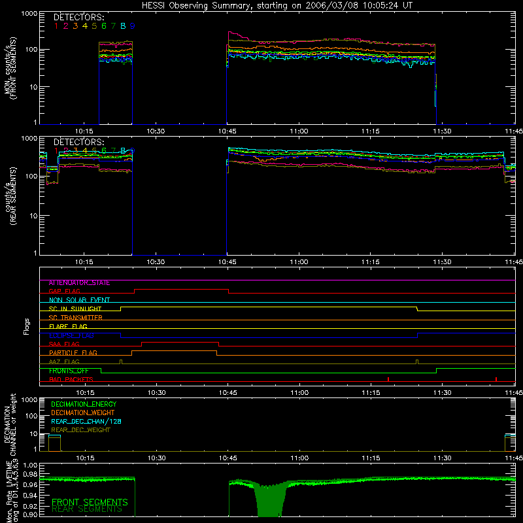
Task: Click orange detector 3 in the front segments legend
Action: point(75,26)
